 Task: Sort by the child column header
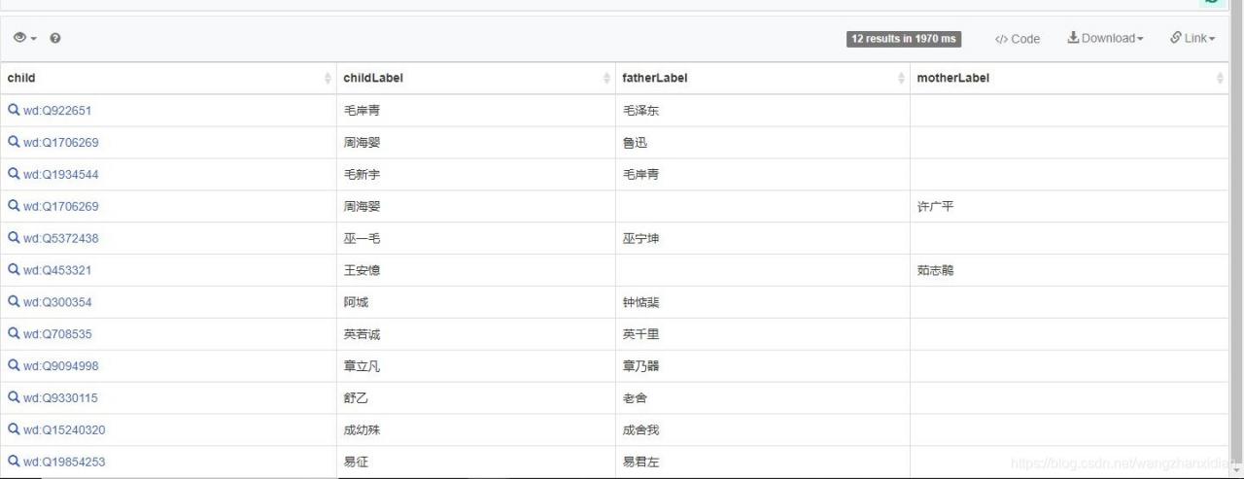pyautogui.click(x=21, y=78)
